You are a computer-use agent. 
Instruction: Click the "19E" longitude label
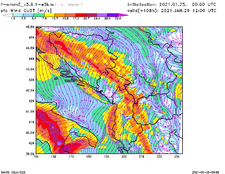pyautogui.click(x=107, y=157)
